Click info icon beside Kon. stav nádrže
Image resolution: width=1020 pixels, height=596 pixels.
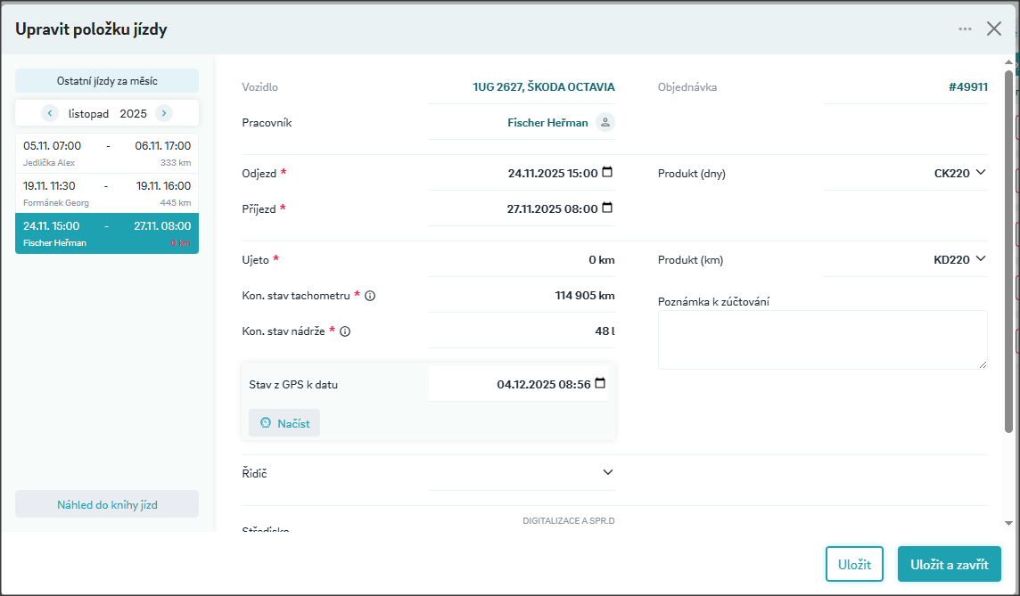coord(345,331)
